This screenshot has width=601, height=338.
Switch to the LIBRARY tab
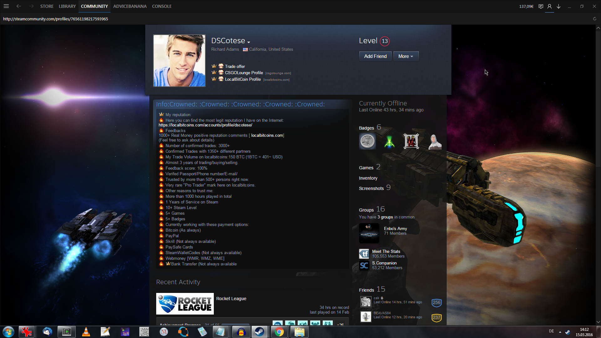tap(67, 6)
